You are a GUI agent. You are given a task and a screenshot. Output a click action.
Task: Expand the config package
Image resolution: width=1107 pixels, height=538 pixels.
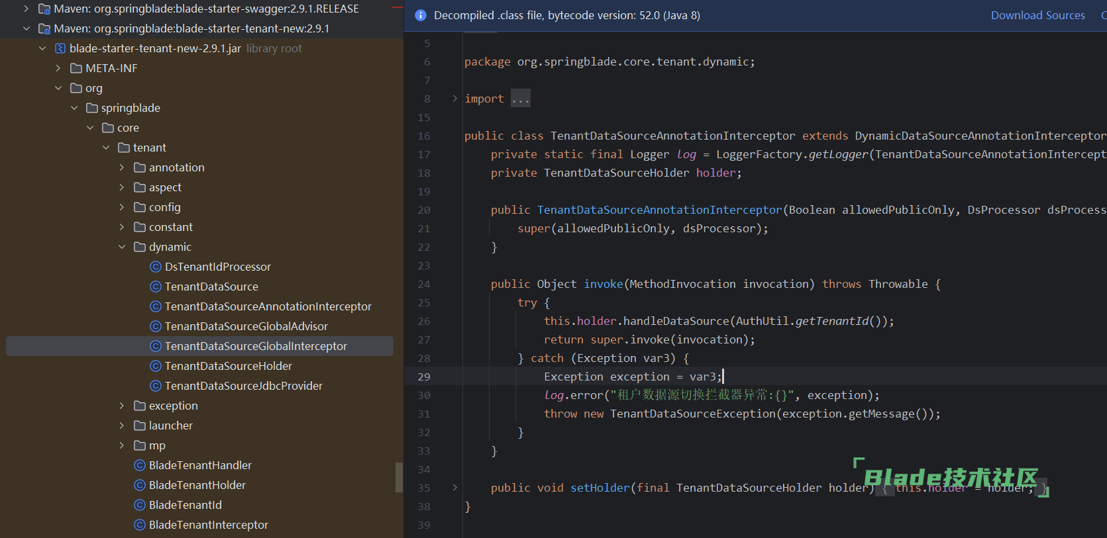tap(122, 207)
